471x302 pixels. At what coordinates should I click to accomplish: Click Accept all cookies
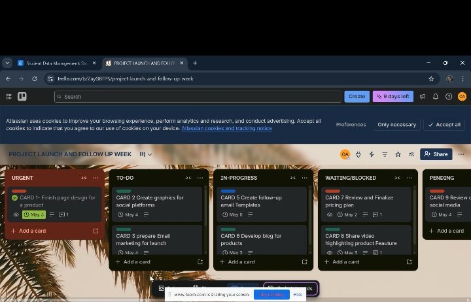pyautogui.click(x=444, y=125)
